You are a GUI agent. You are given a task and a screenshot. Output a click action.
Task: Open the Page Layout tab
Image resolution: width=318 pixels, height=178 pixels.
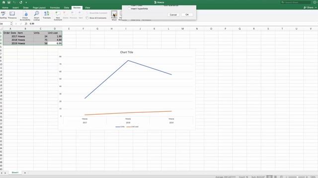point(39,8)
